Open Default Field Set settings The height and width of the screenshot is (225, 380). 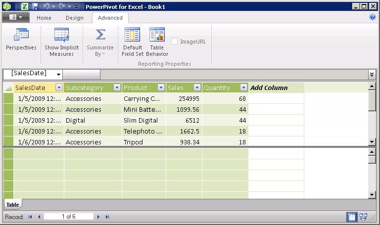coord(133,43)
